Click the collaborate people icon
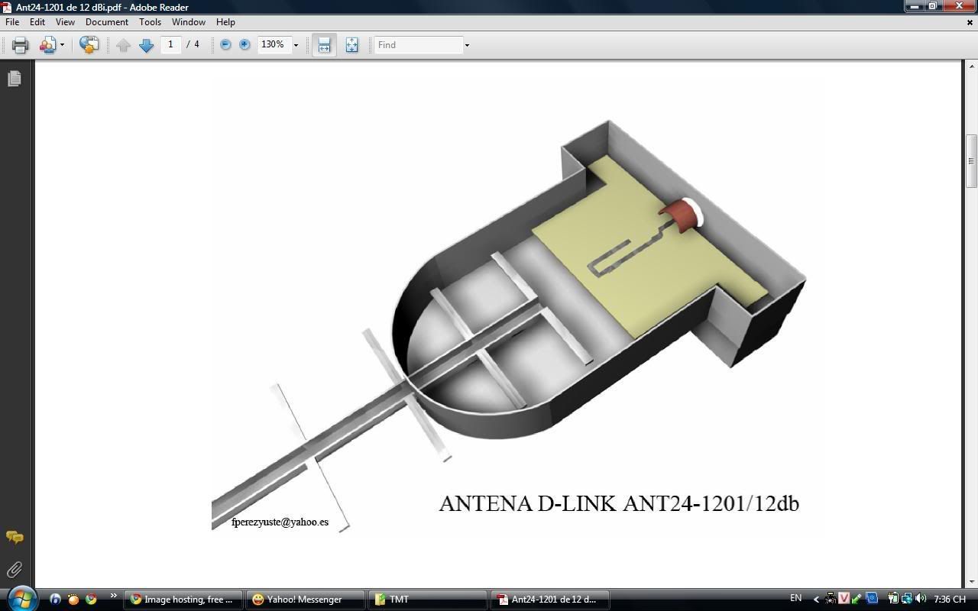This screenshot has width=978, height=611. [x=47, y=45]
